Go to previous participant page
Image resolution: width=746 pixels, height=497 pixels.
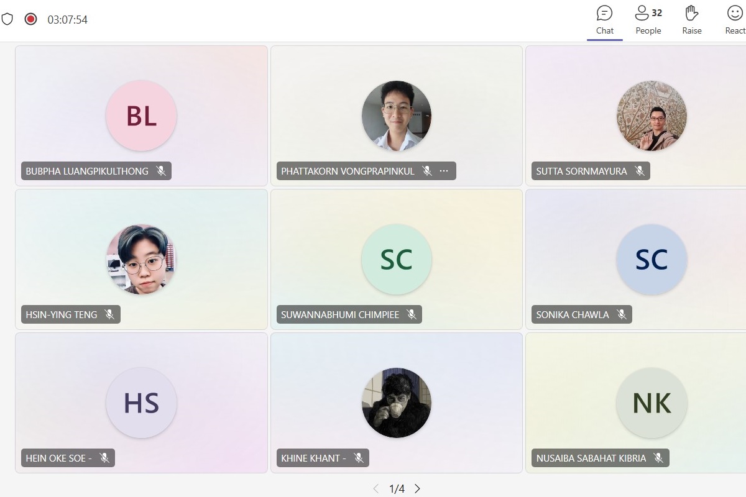point(375,489)
